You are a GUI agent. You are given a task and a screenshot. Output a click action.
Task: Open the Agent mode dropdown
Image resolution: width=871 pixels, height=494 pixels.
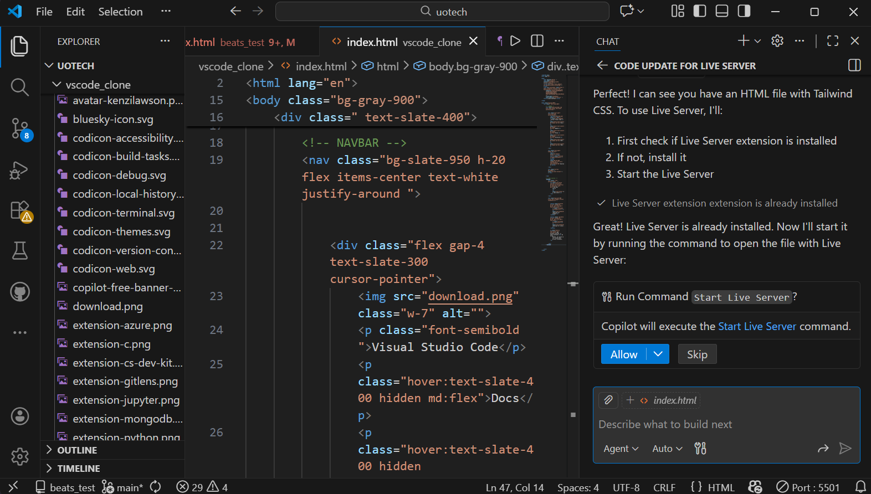point(621,449)
